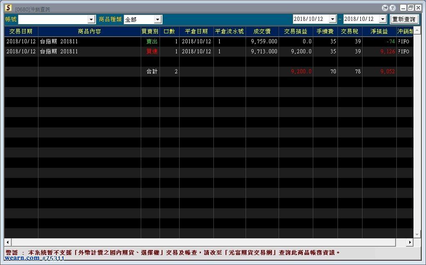
Task: Click 台指期 201811 in the 買進 row
Action: [x=89, y=52]
